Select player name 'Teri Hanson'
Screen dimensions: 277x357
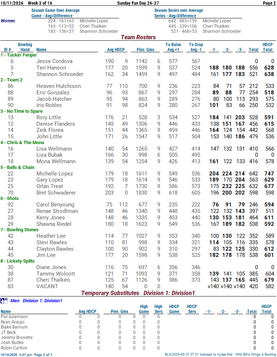point(51,68)
